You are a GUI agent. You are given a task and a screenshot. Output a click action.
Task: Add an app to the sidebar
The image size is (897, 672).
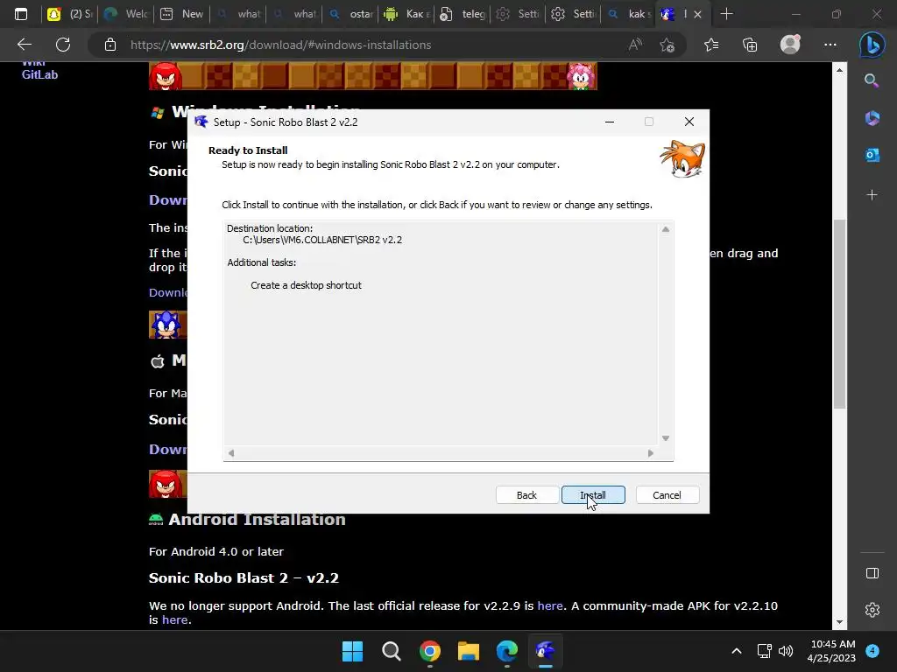(872, 195)
